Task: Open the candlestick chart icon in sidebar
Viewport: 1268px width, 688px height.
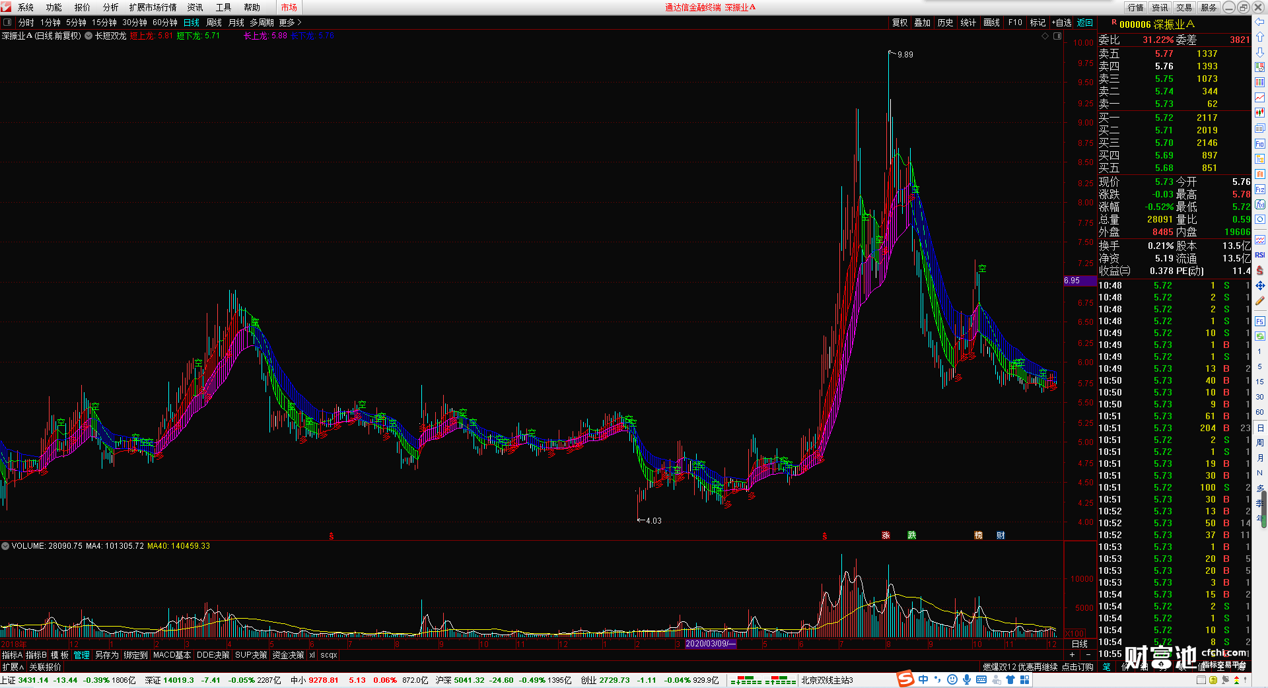Action: (1260, 113)
